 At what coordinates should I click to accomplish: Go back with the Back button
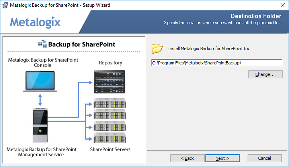pos(187,158)
